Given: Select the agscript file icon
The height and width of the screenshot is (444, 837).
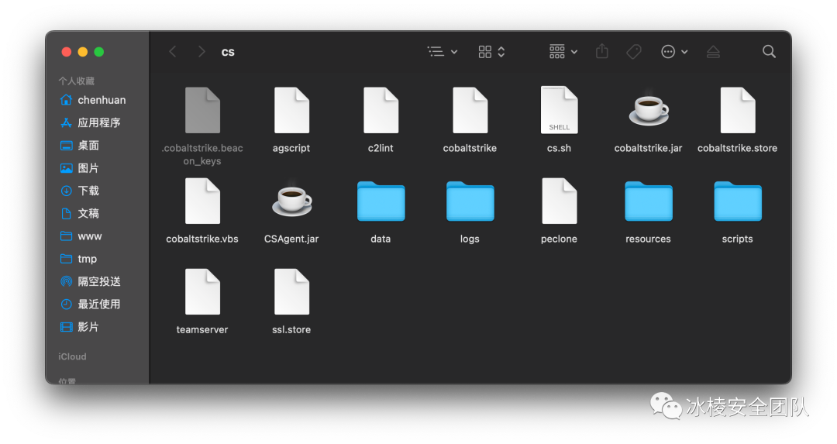Looking at the screenshot, I should [291, 110].
